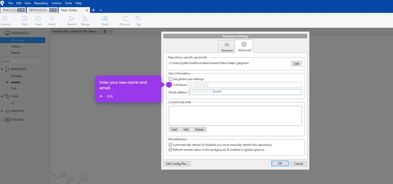Open the View menu
This screenshot has width=393, height=184.
pyautogui.click(x=28, y=3)
